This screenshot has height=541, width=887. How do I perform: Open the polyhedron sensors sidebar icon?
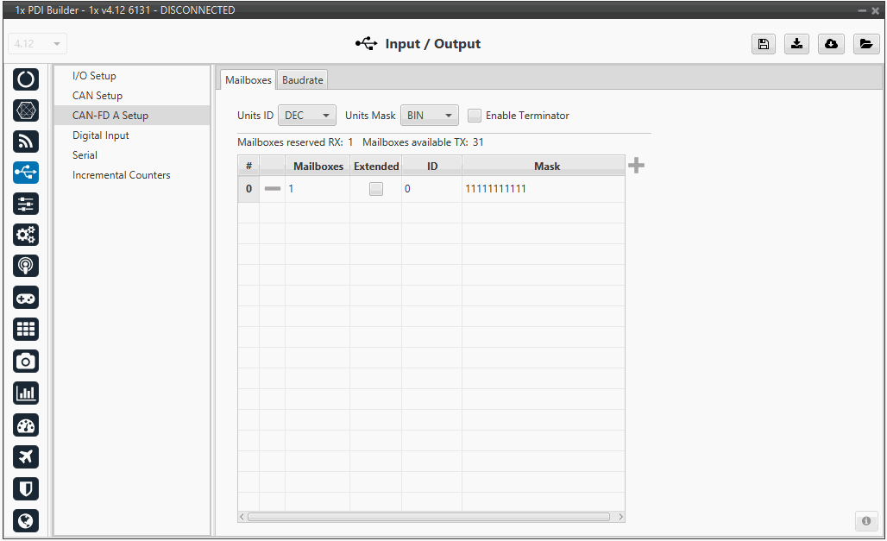pos(26,110)
